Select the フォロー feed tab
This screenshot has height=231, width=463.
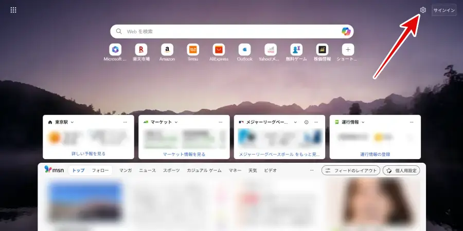(100, 170)
